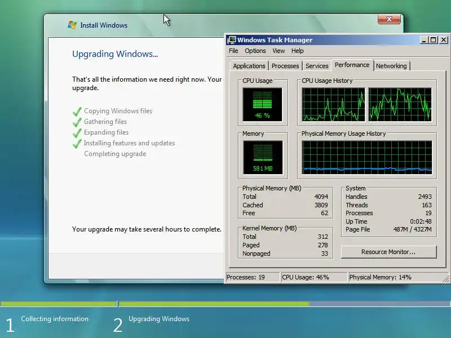Switch to the Services tab
451x338 pixels.
(x=317, y=66)
